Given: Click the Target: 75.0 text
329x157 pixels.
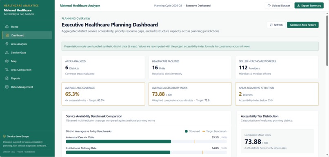Looking at the screenshot, I should (x=203, y=100).
